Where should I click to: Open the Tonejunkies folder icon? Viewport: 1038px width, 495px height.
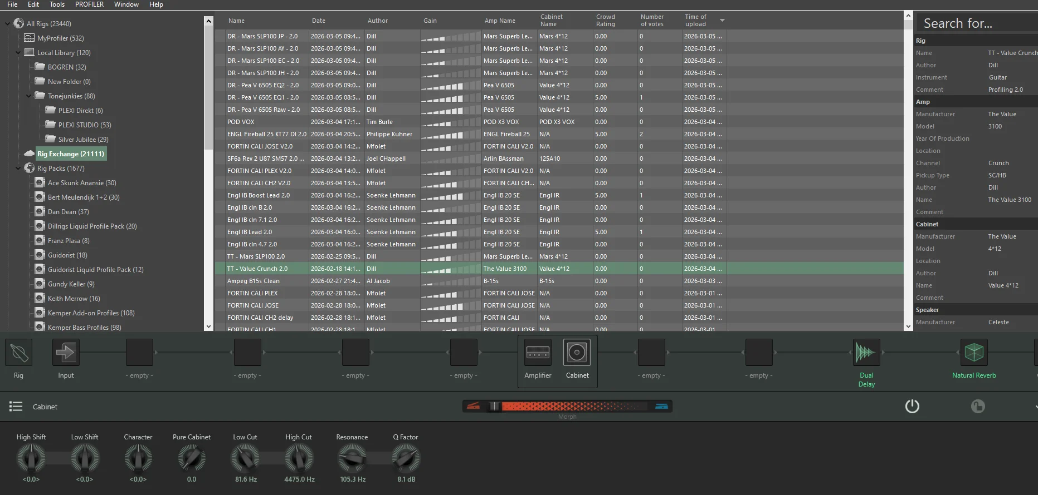coord(40,96)
